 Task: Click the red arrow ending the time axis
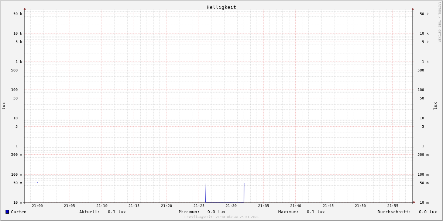(x=414, y=202)
